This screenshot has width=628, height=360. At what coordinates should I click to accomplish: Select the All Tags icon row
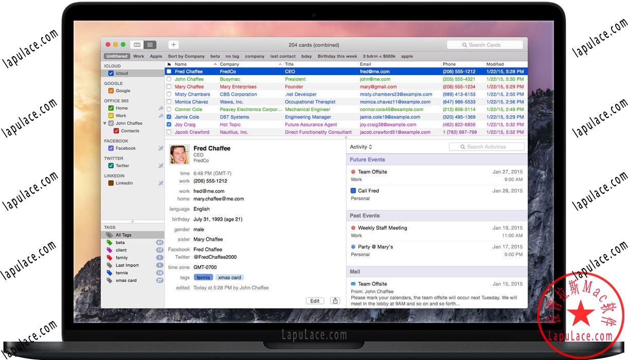[x=132, y=235]
